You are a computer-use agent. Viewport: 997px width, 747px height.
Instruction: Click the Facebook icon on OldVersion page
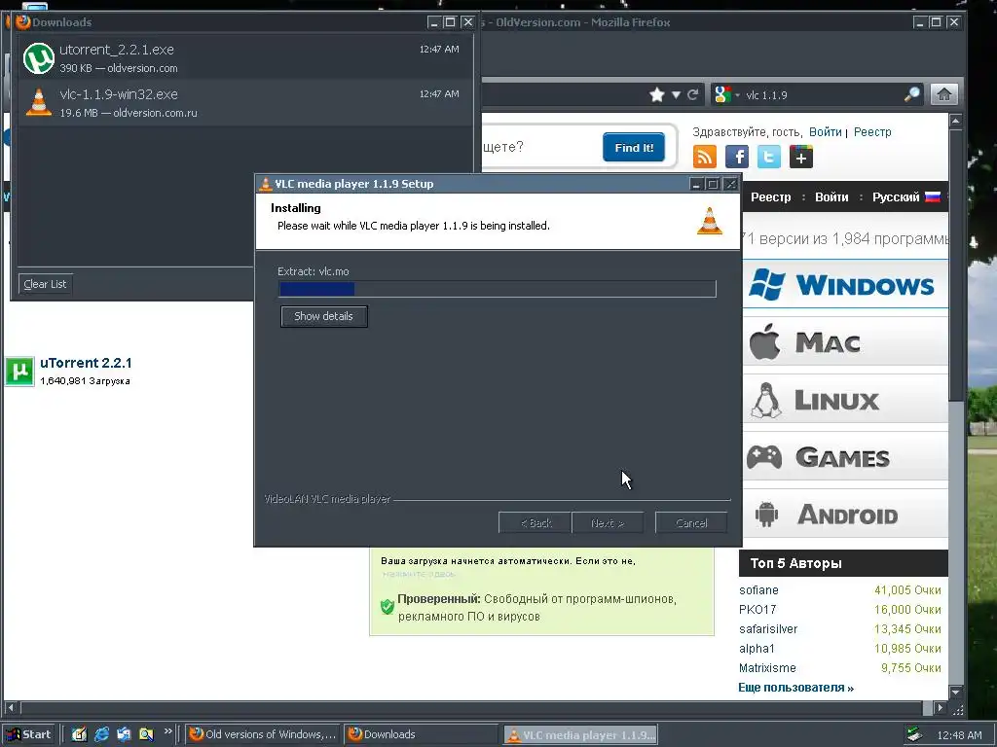(x=737, y=157)
